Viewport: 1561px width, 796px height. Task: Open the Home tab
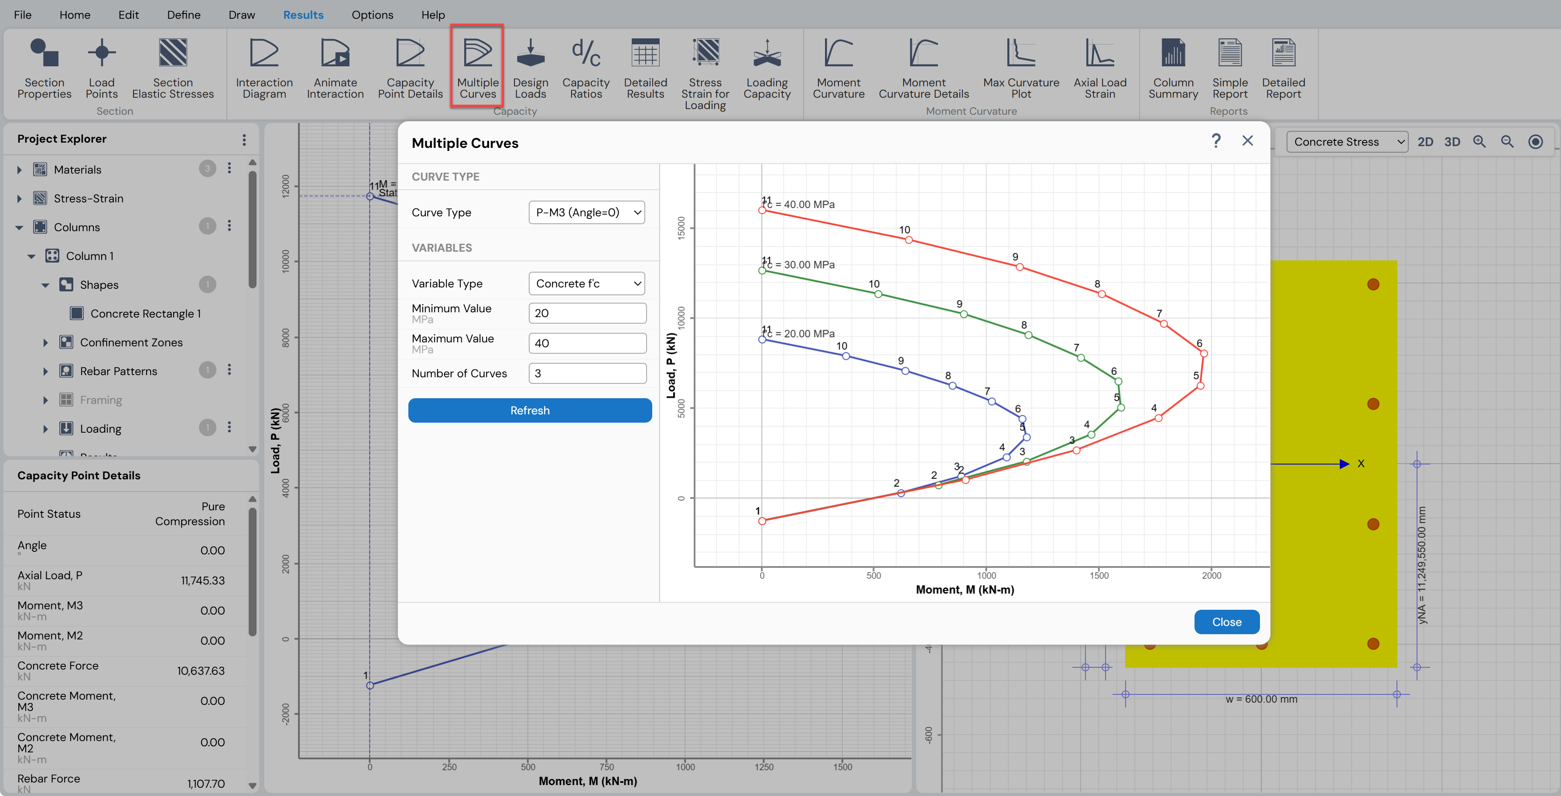click(x=75, y=14)
